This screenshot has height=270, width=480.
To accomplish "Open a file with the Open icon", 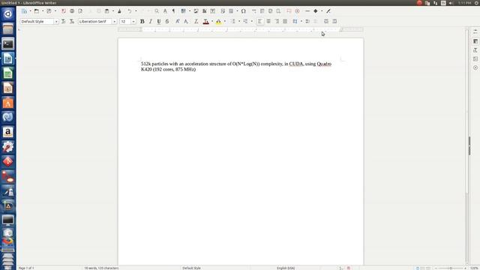I will [37, 11].
